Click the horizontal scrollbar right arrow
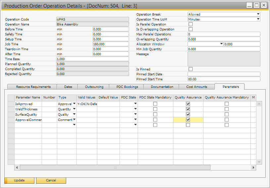Viewport: 270px width, 188px height. pyautogui.click(x=254, y=168)
